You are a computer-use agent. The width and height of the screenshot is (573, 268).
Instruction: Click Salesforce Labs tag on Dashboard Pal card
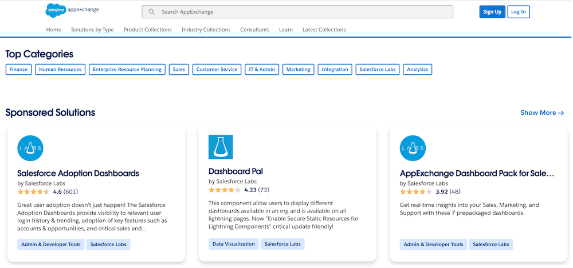282,244
